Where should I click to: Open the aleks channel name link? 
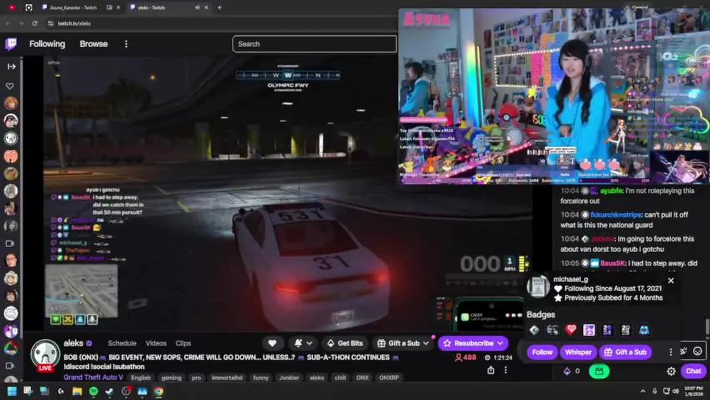(x=73, y=343)
